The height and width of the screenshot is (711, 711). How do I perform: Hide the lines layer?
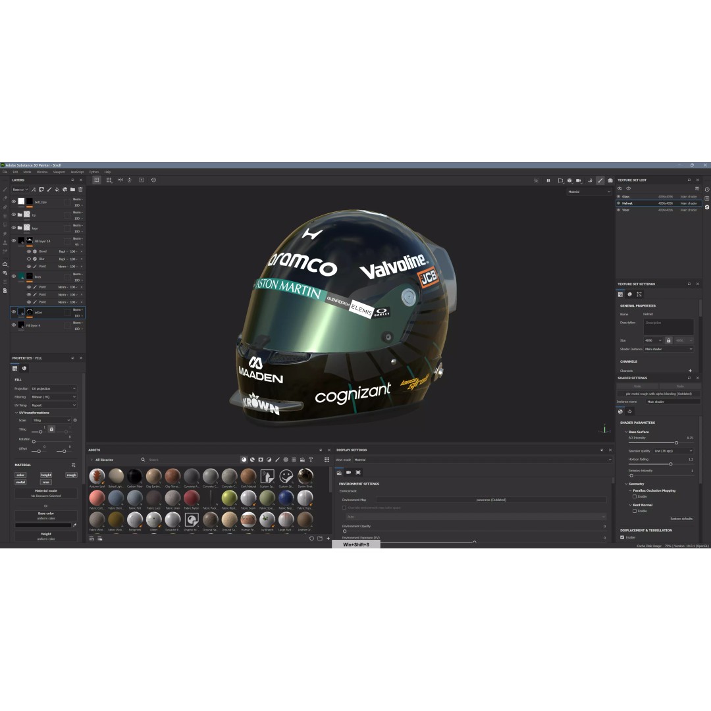[14, 276]
